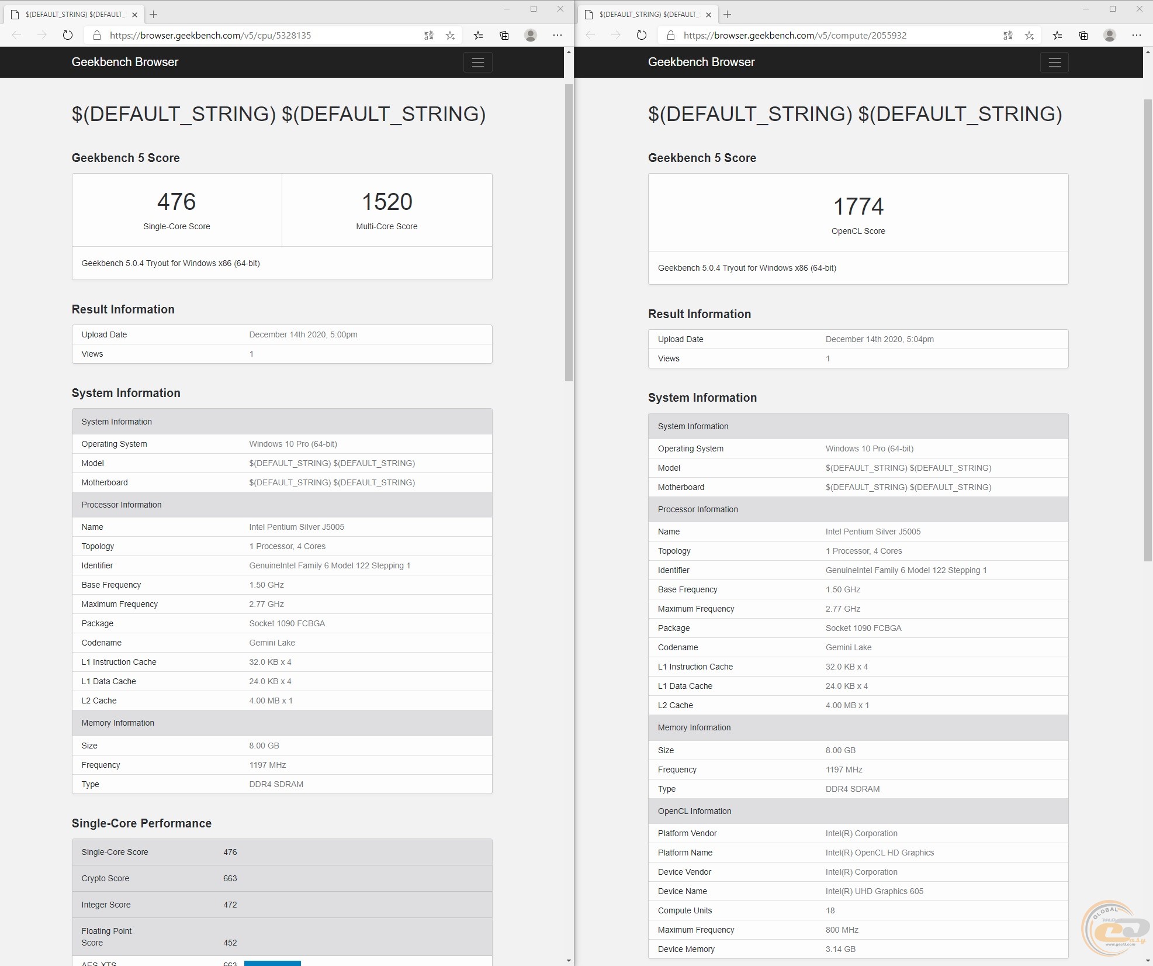Click the back arrow in the right browser window
The height and width of the screenshot is (966, 1153).
click(x=590, y=35)
